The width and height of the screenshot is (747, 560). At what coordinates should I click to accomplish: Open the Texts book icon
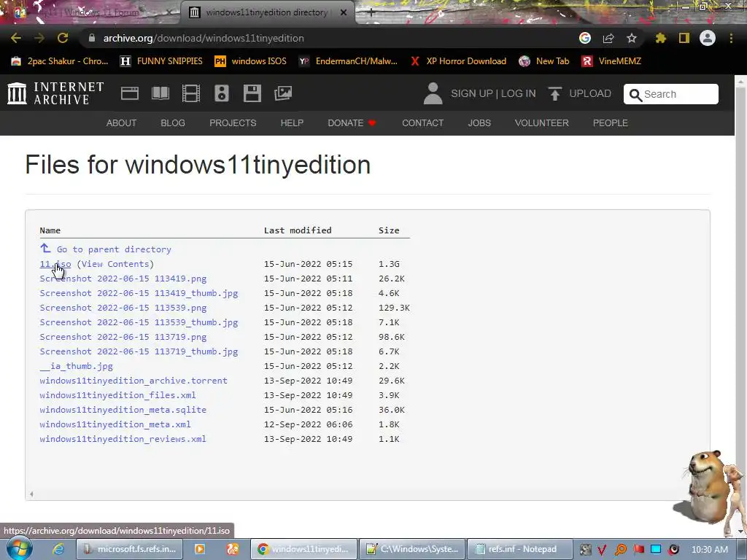(x=160, y=93)
